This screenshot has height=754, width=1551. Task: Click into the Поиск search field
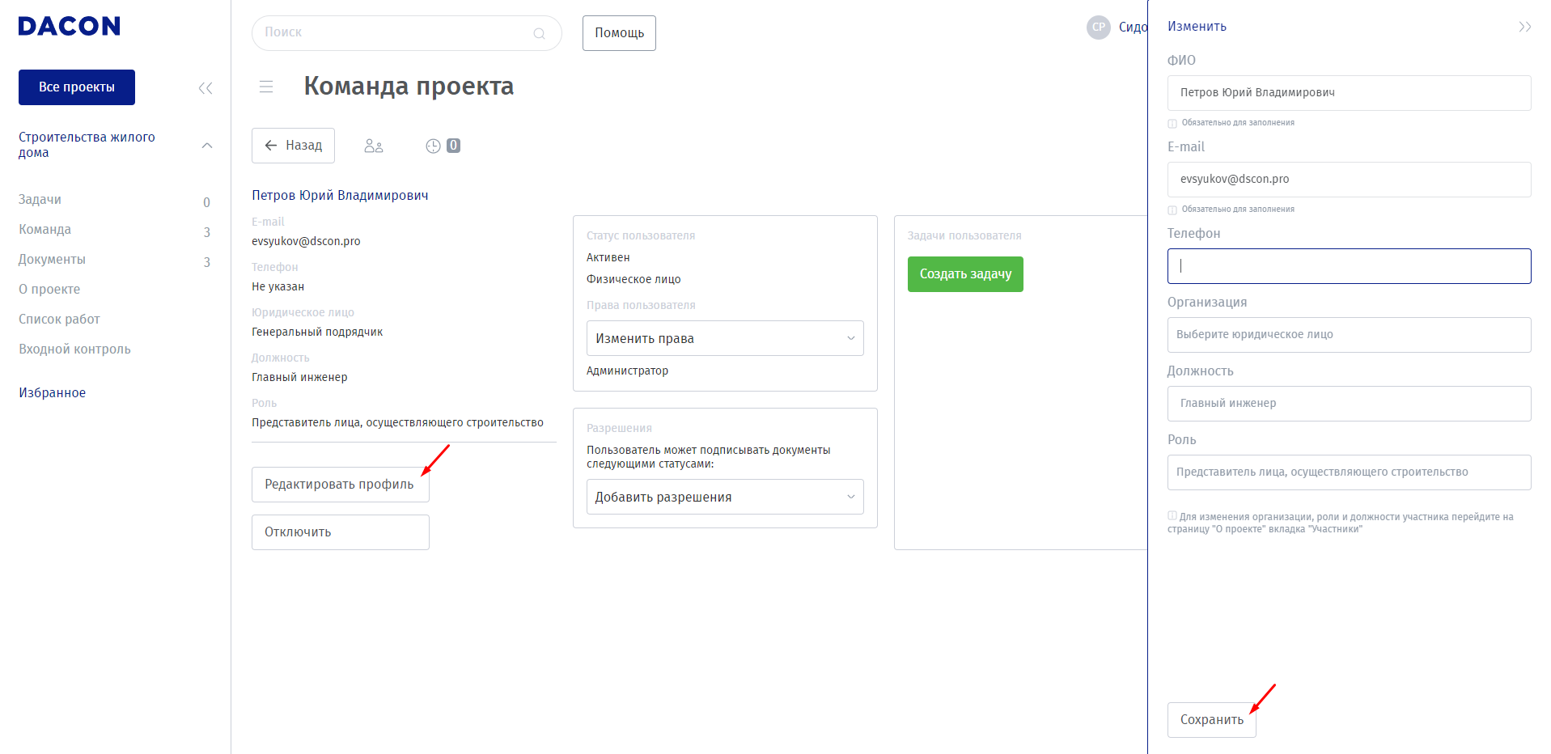pos(396,33)
